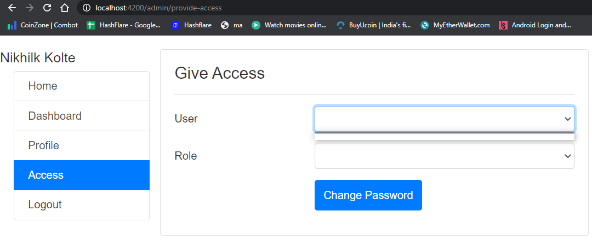Click the browser forward arrow
The height and width of the screenshot is (240, 592).
click(x=30, y=8)
